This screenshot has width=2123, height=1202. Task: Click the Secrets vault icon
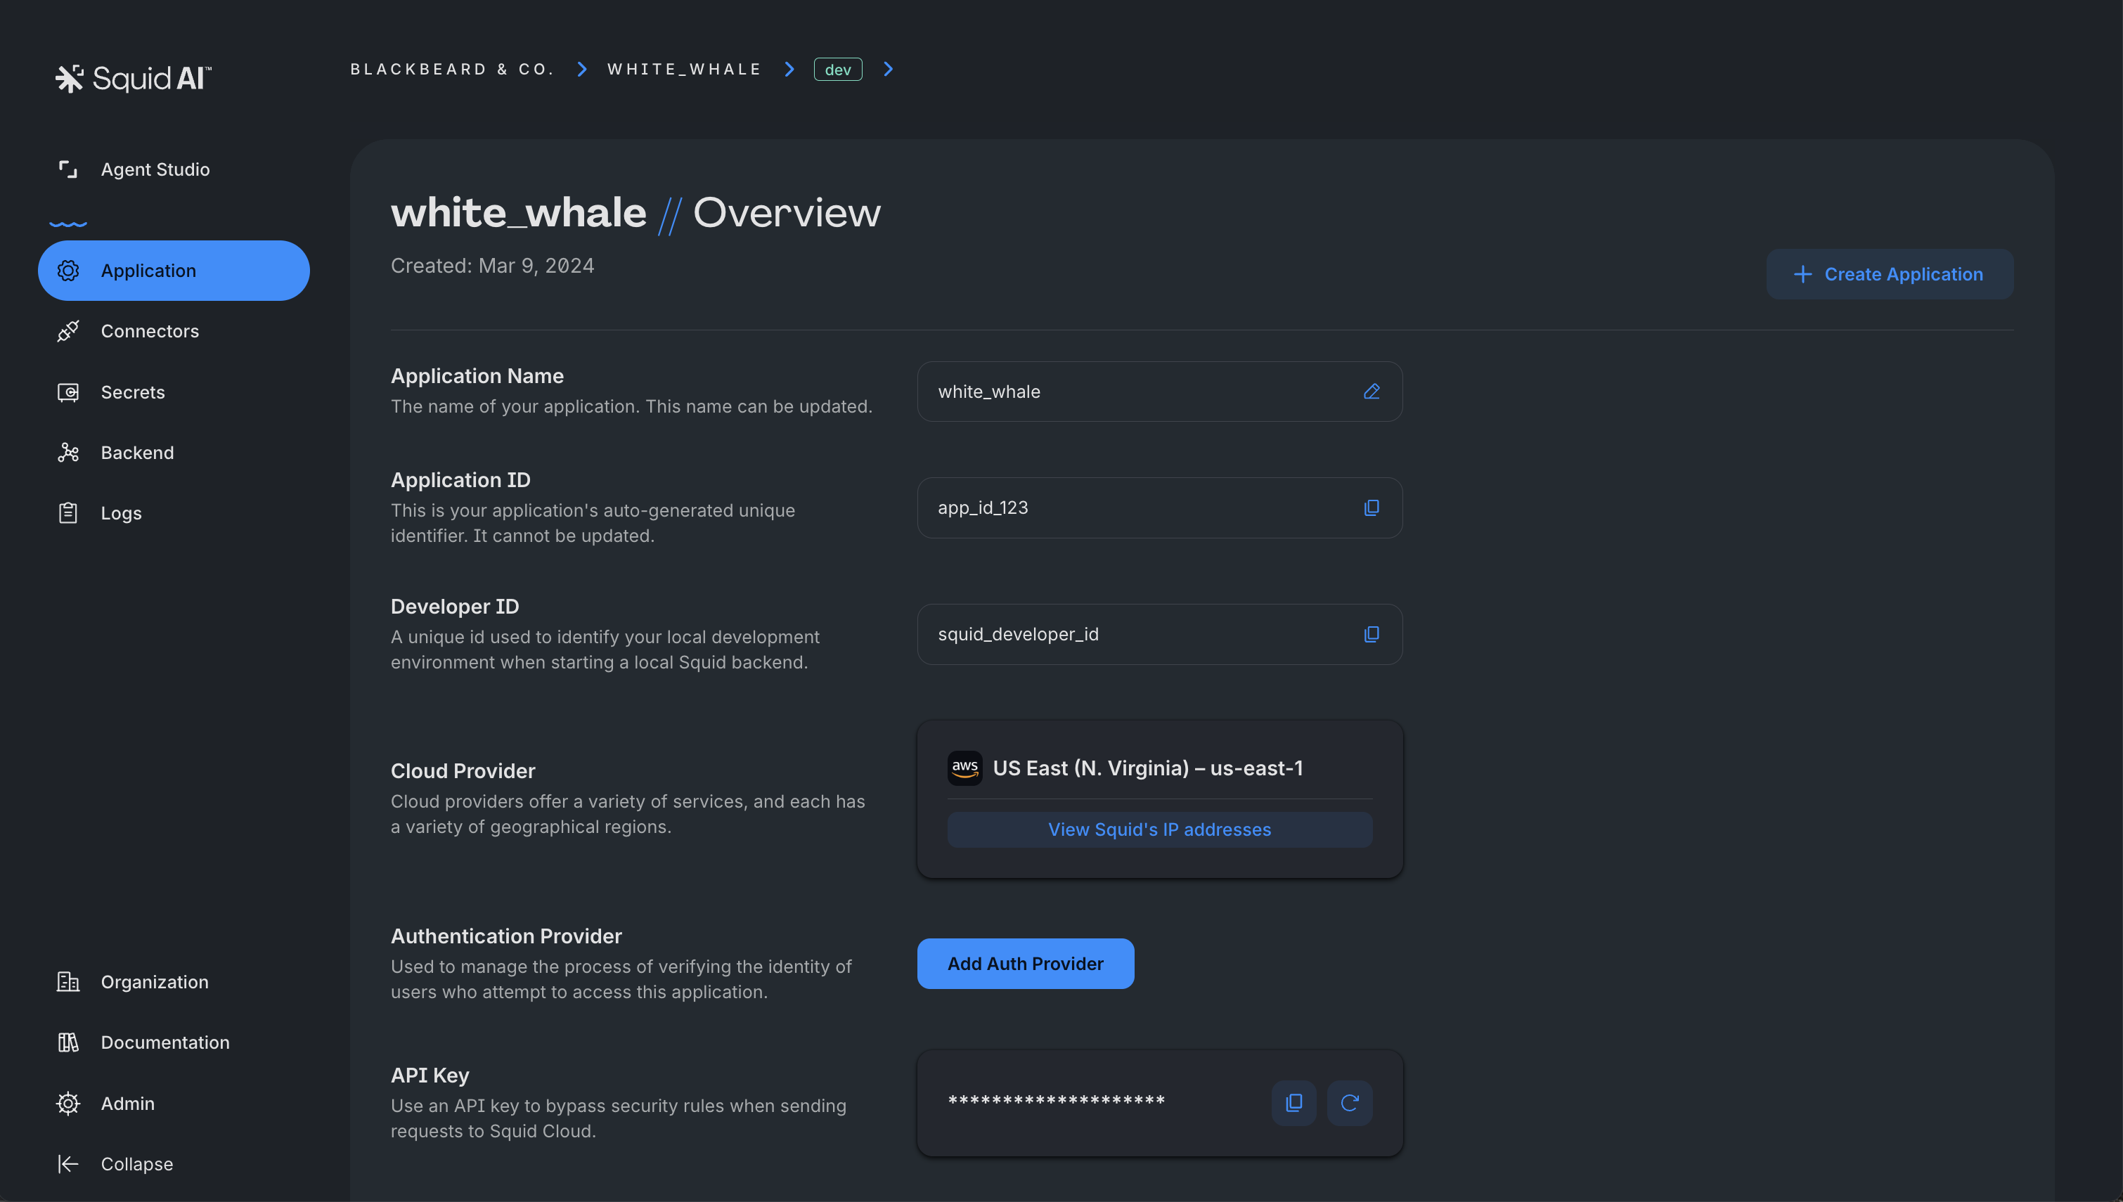(67, 392)
